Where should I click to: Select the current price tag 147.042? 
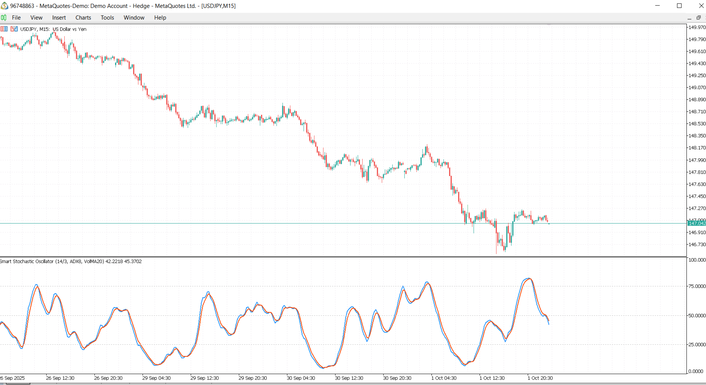697,223
